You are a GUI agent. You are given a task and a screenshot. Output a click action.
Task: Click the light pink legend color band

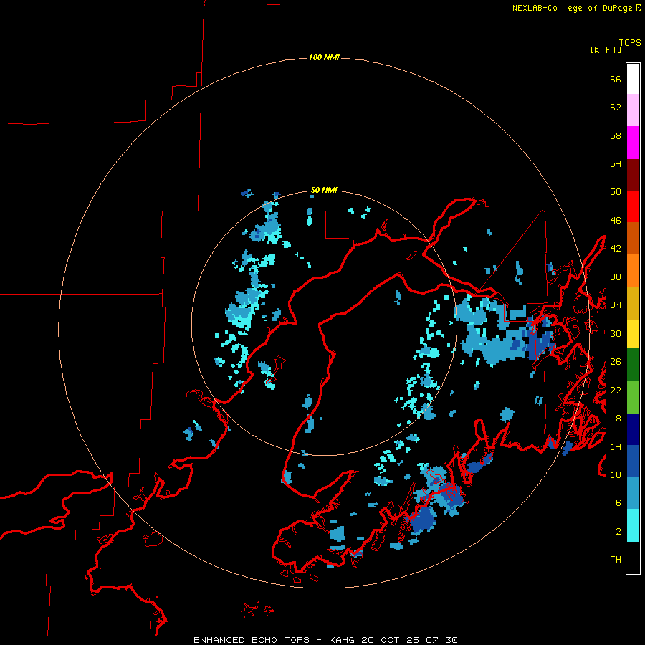633,110
